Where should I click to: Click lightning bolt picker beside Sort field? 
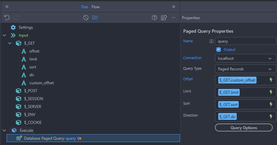point(271,105)
